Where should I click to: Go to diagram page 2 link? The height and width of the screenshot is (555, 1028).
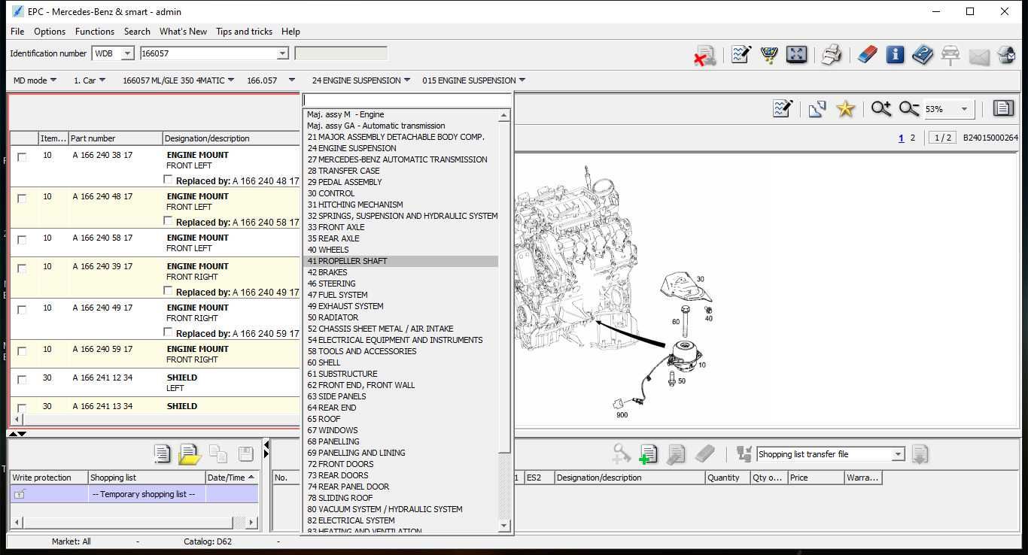pyautogui.click(x=913, y=138)
